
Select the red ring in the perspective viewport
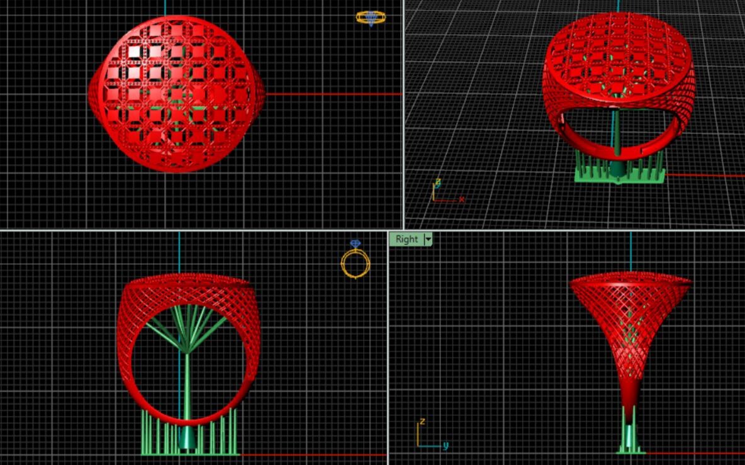click(x=619, y=86)
